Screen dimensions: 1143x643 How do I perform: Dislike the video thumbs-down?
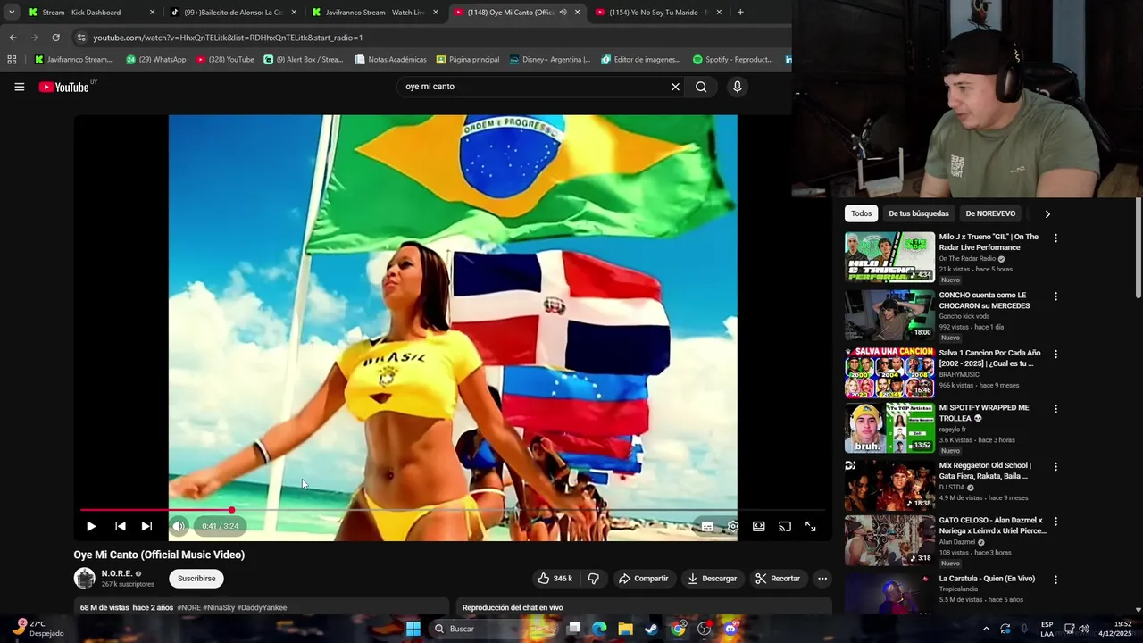point(594,579)
